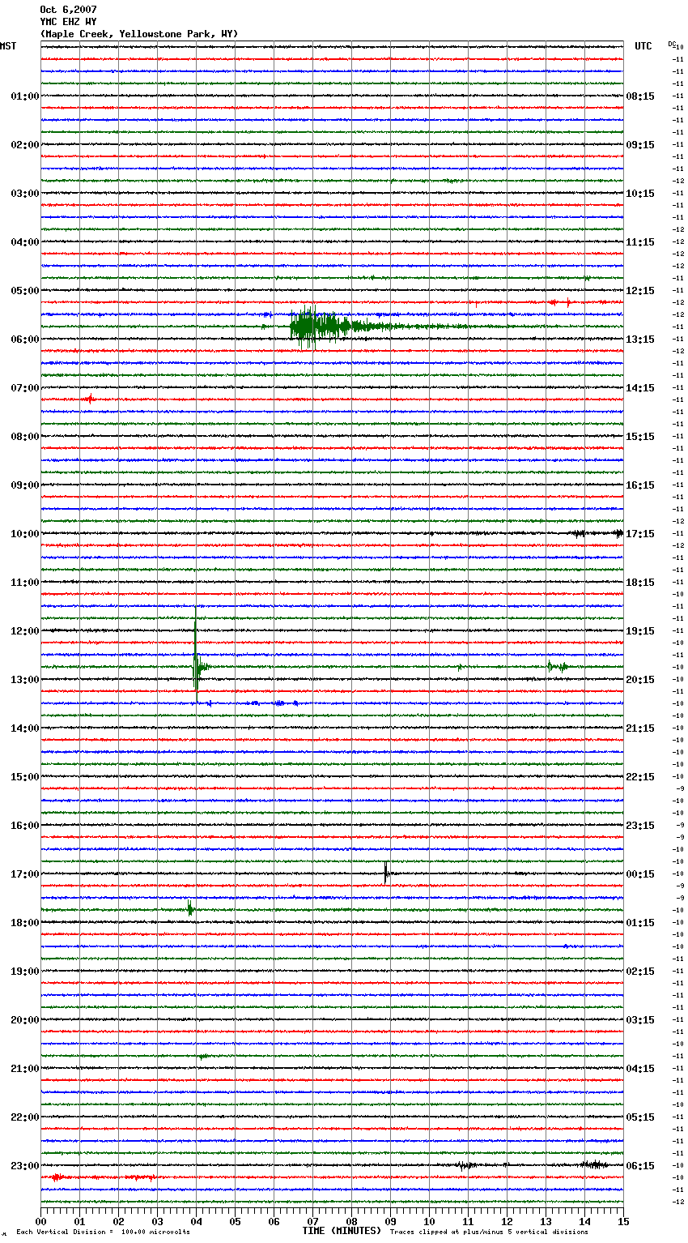Click the "06:00" MST hour label

point(25,340)
